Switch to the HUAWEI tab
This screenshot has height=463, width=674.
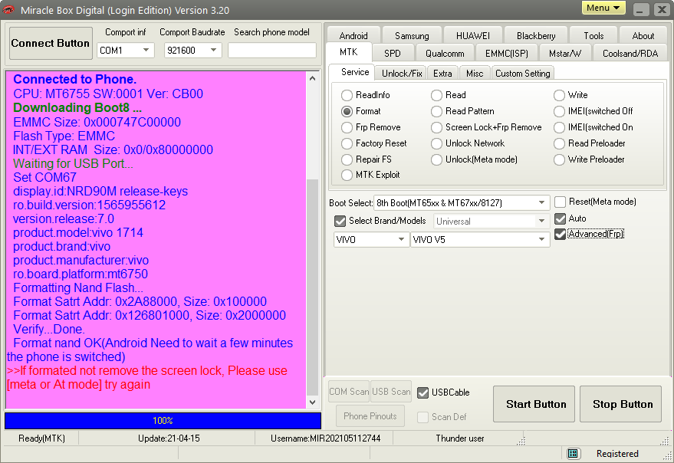click(x=473, y=36)
